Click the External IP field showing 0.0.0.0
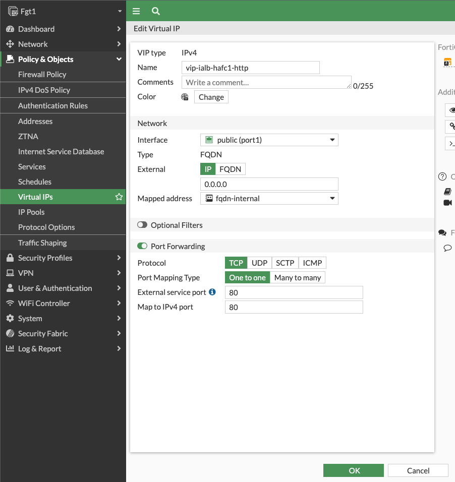The width and height of the screenshot is (455, 482). click(269, 184)
